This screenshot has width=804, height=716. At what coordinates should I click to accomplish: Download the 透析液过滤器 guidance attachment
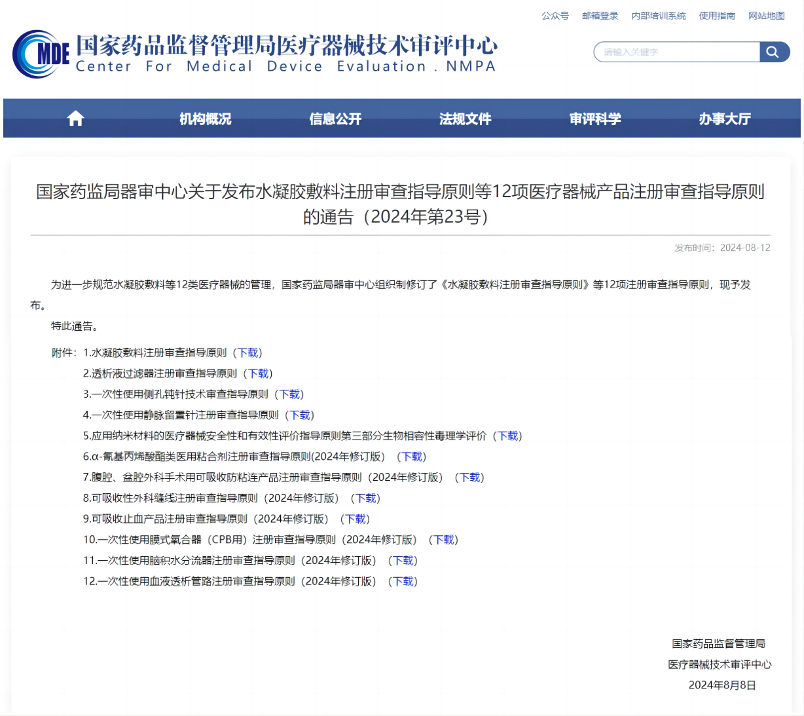[x=257, y=373]
